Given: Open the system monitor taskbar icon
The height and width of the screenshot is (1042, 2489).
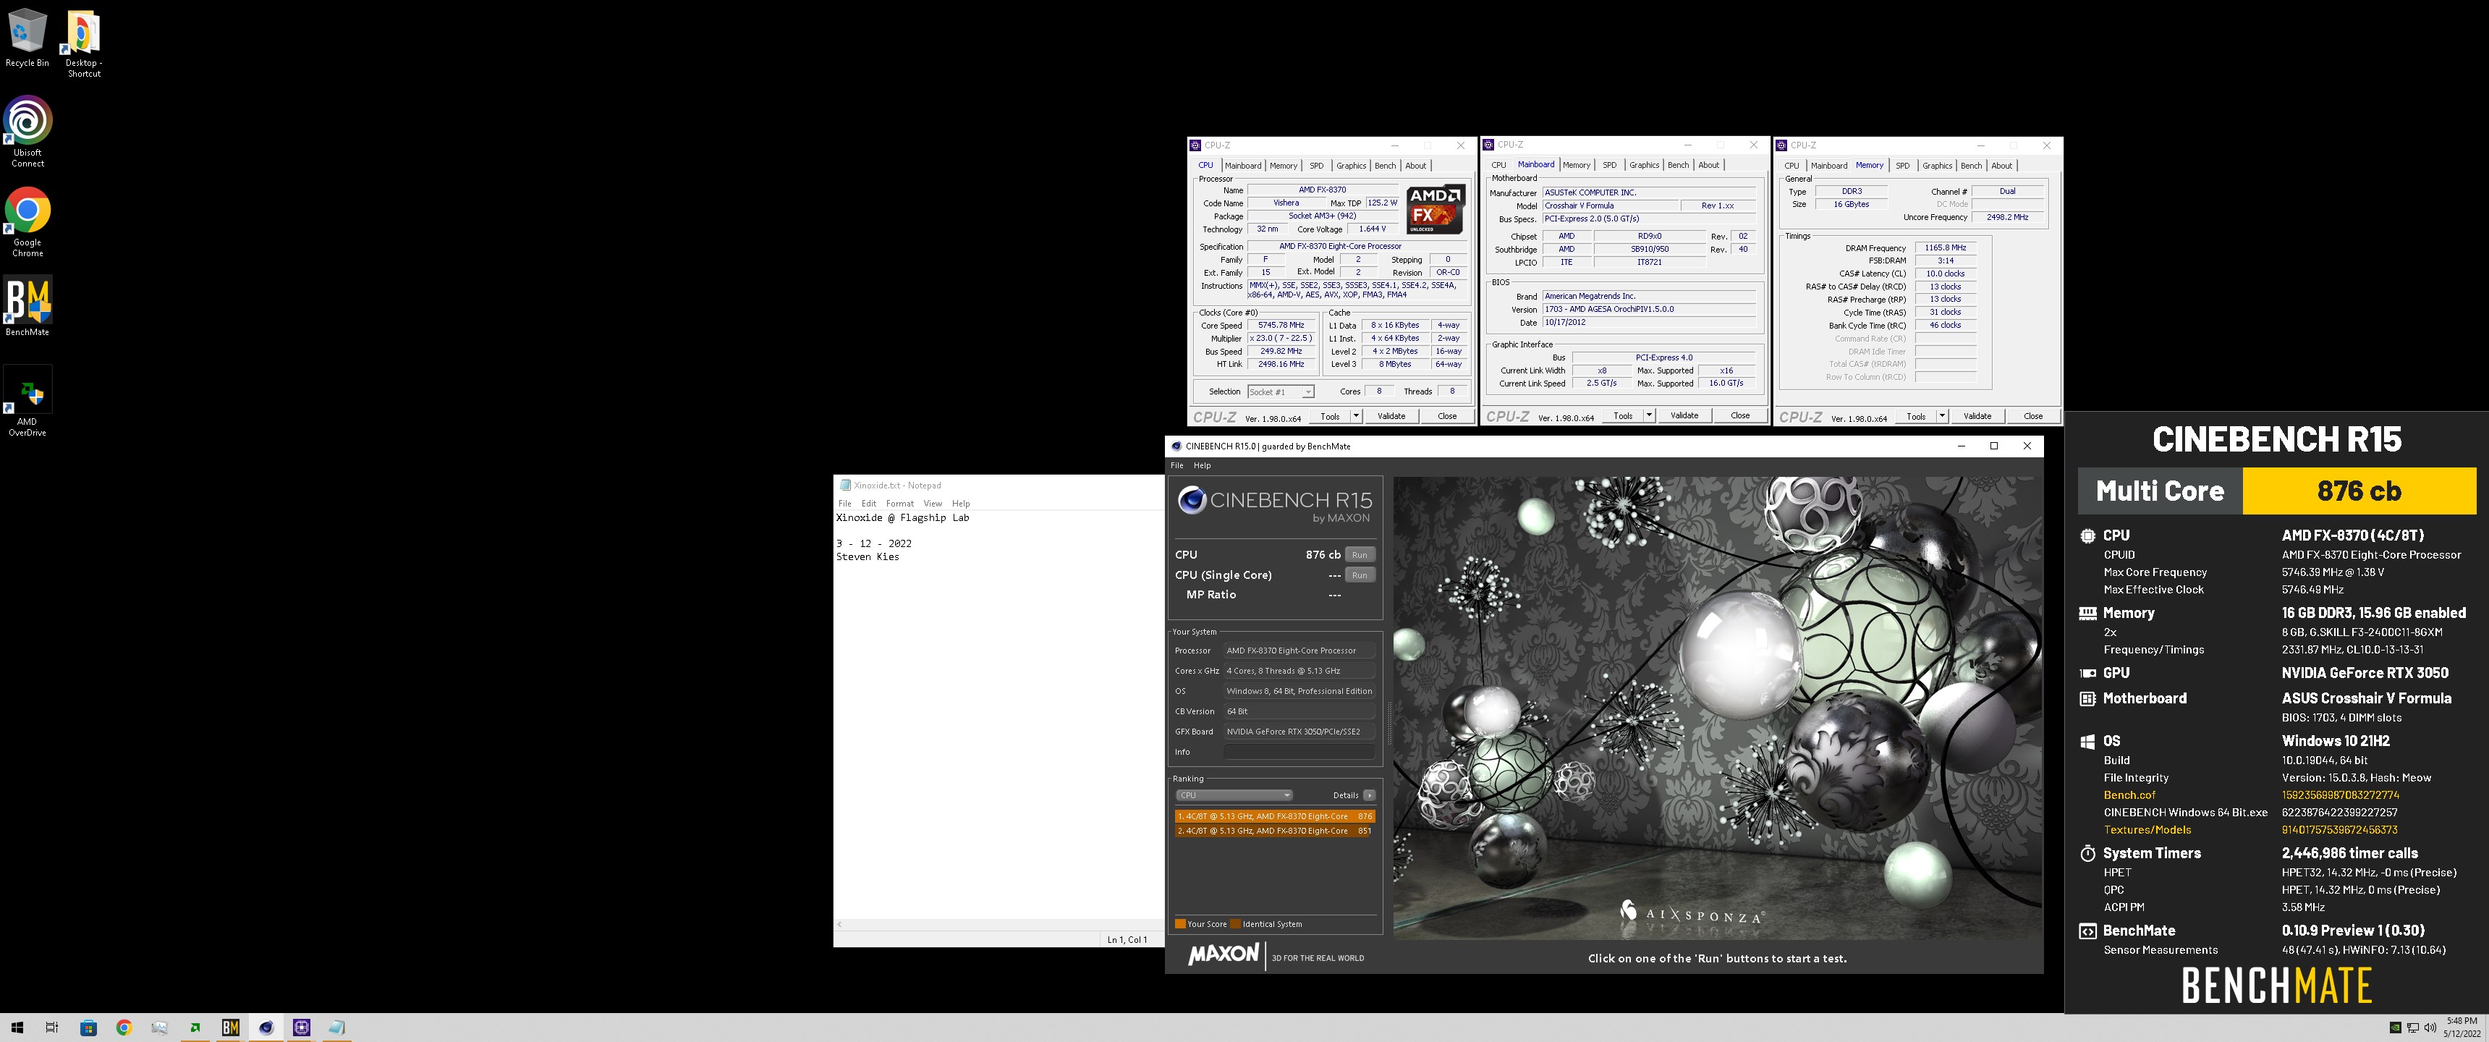Looking at the screenshot, I should point(159,1028).
